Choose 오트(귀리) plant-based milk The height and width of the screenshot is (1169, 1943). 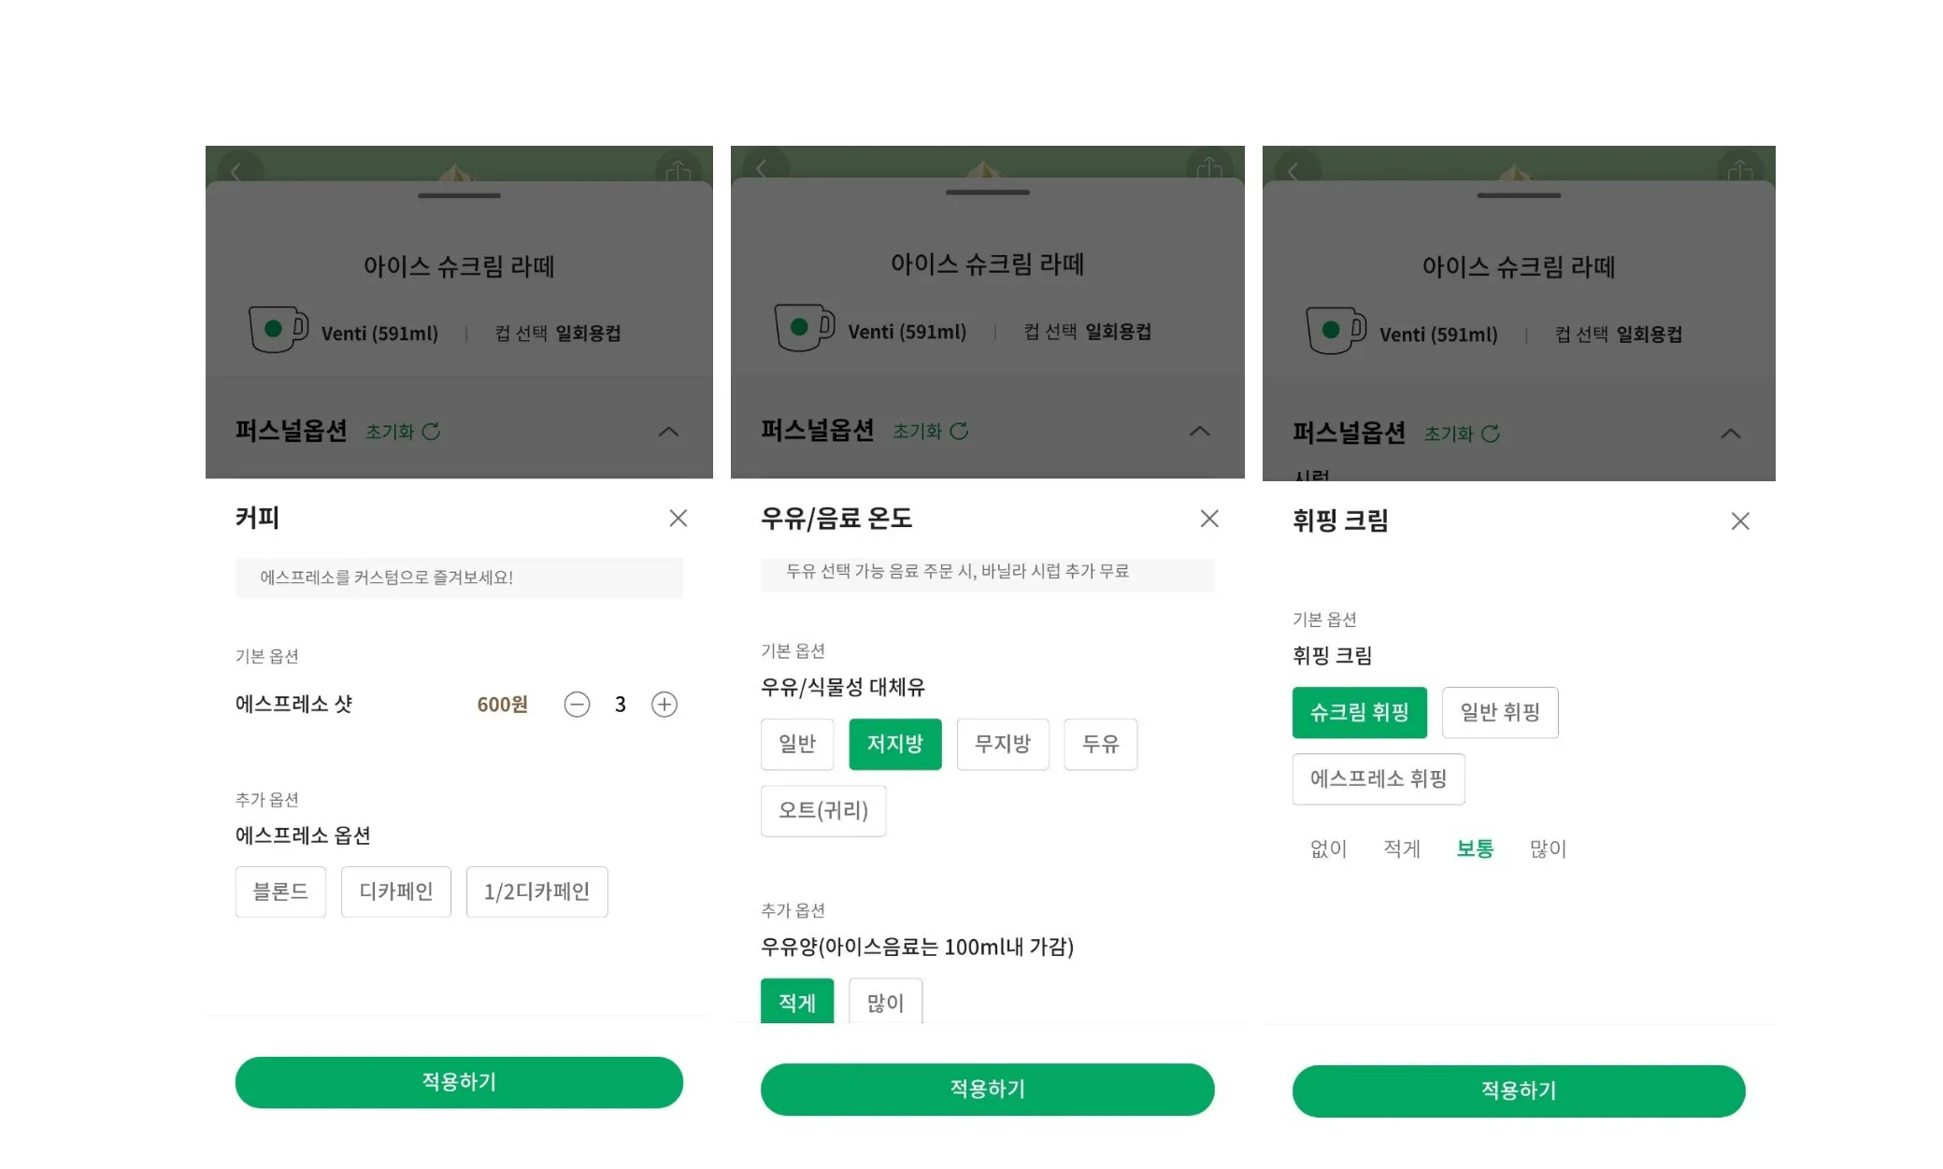click(x=822, y=810)
